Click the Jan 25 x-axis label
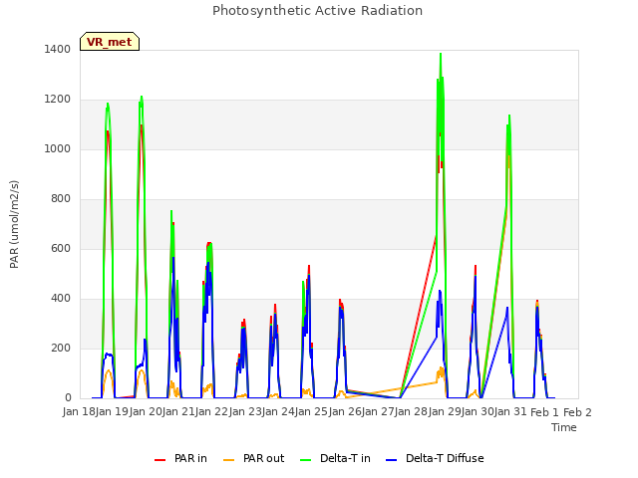638x478 pixels. coord(310,412)
